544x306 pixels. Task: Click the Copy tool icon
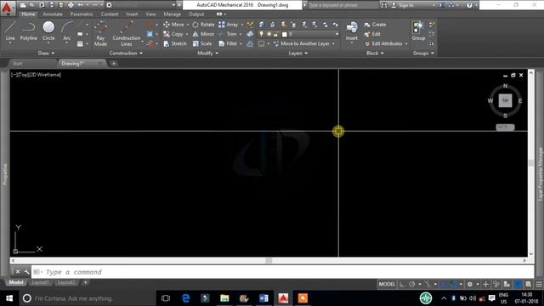tap(167, 34)
